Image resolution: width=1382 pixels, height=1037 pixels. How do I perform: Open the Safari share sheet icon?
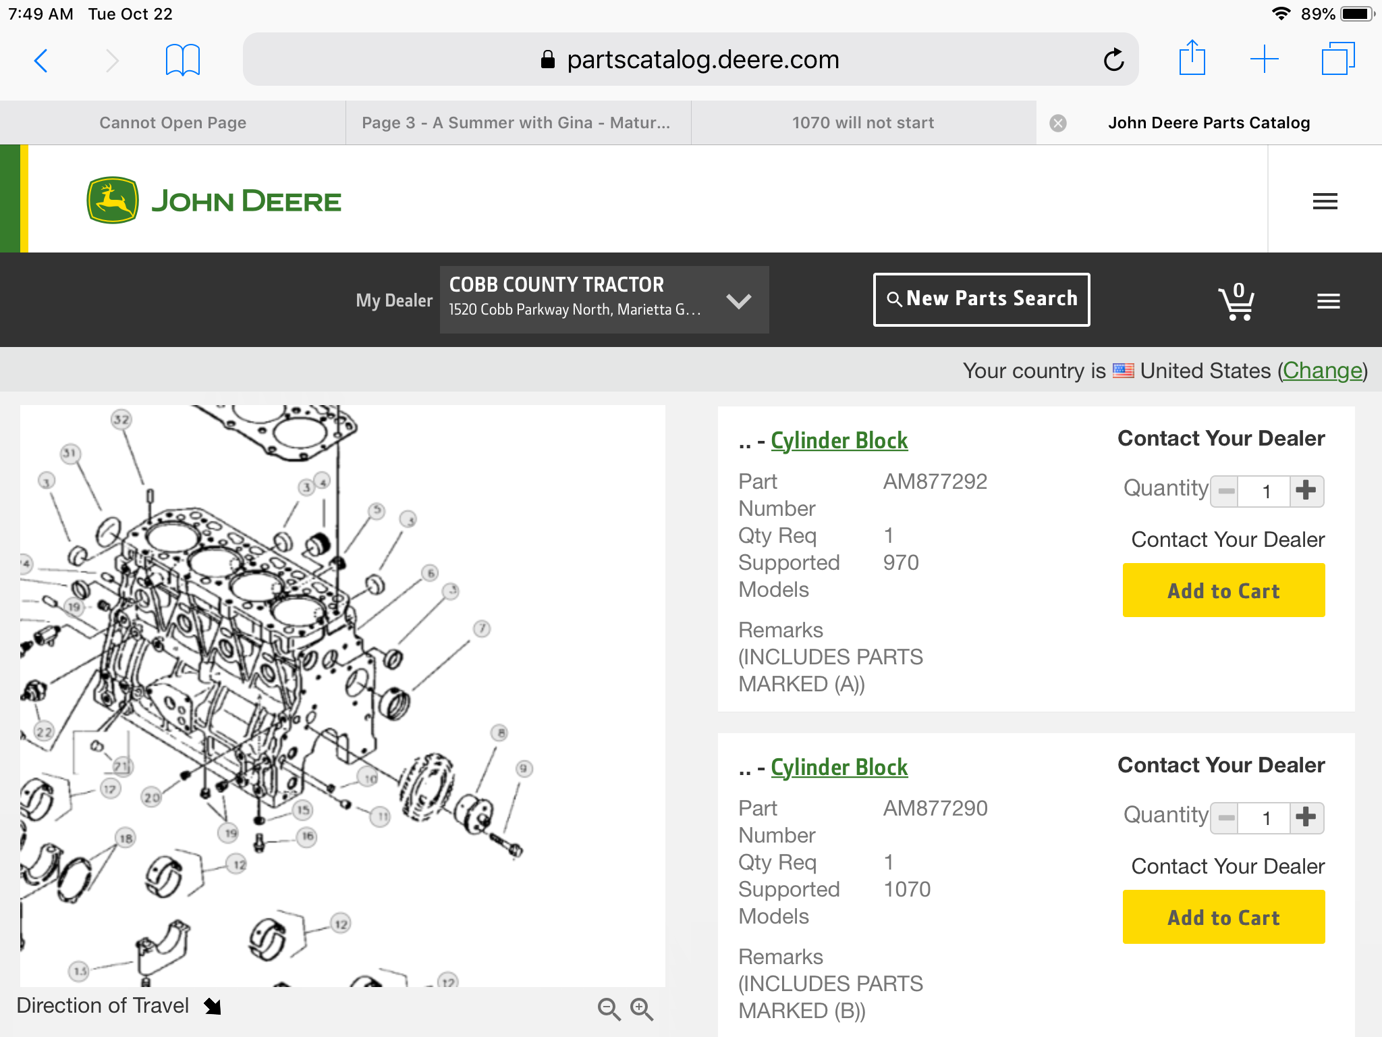pyautogui.click(x=1192, y=58)
